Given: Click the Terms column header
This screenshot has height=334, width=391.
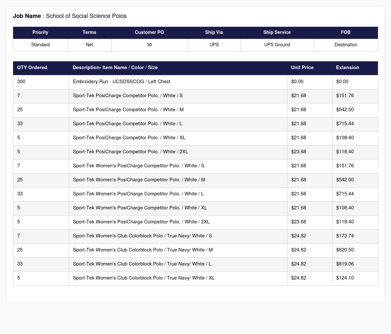Looking at the screenshot, I should click(89, 32).
